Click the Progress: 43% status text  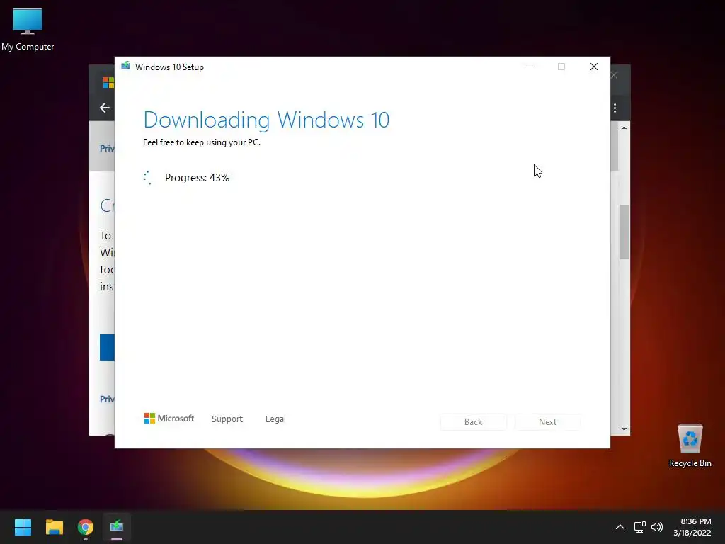(x=197, y=178)
